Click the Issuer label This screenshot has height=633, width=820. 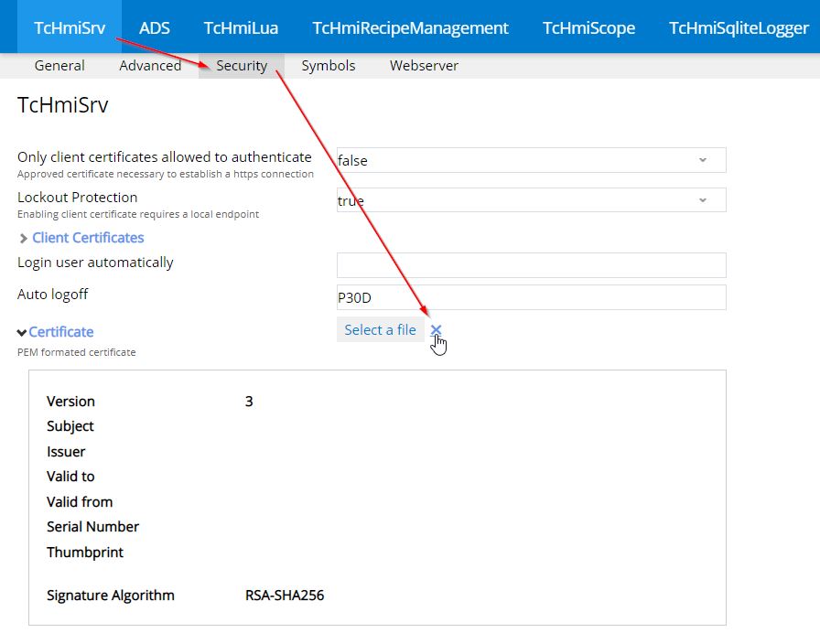click(66, 452)
